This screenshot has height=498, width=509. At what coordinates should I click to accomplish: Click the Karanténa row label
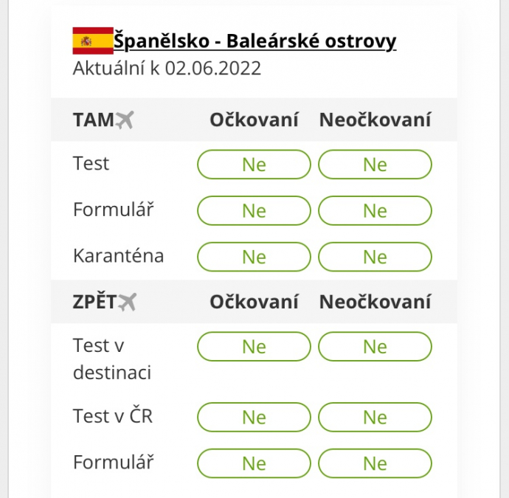pyautogui.click(x=119, y=256)
